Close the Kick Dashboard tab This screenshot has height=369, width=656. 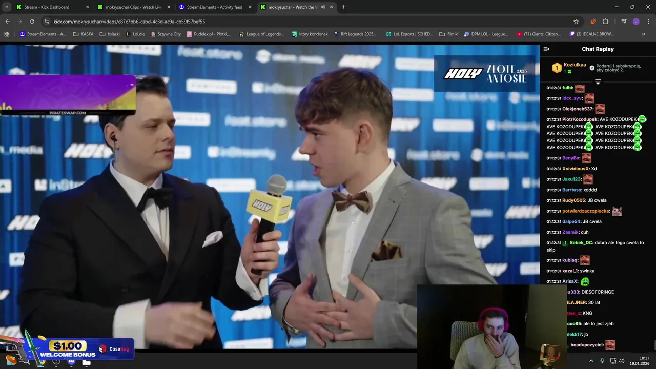coord(87,7)
